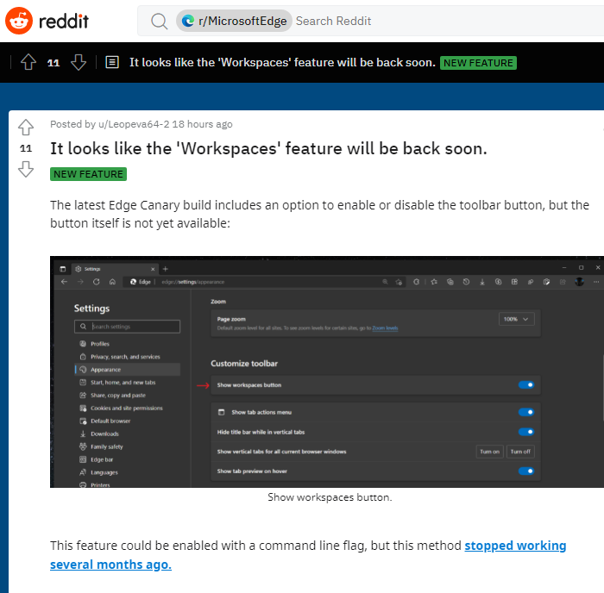
Task: Downvote using arrow below the vote count
Action: [x=26, y=169]
